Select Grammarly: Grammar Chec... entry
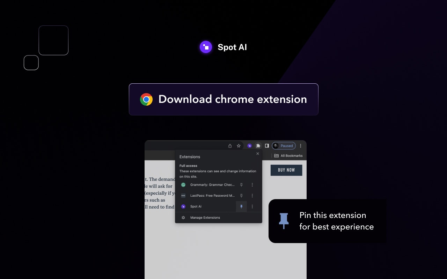447x279 pixels. pyautogui.click(x=212, y=185)
